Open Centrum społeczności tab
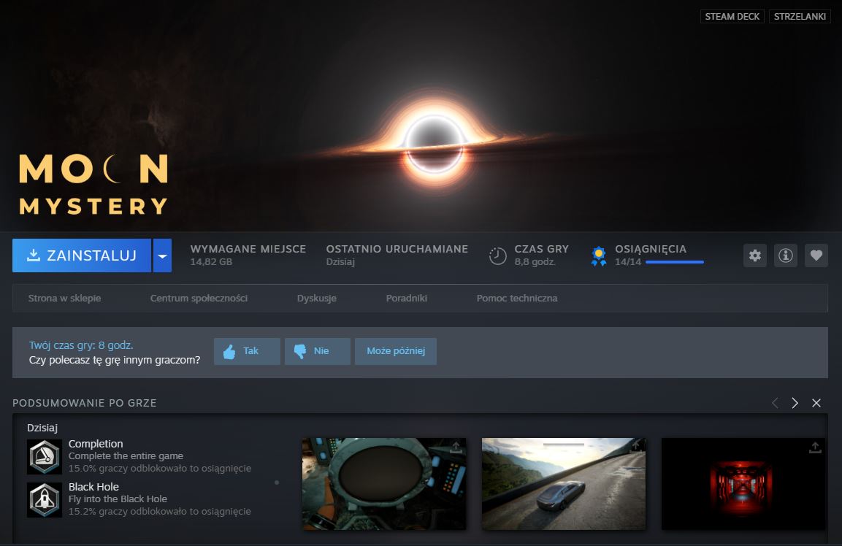The image size is (842, 546). point(199,298)
